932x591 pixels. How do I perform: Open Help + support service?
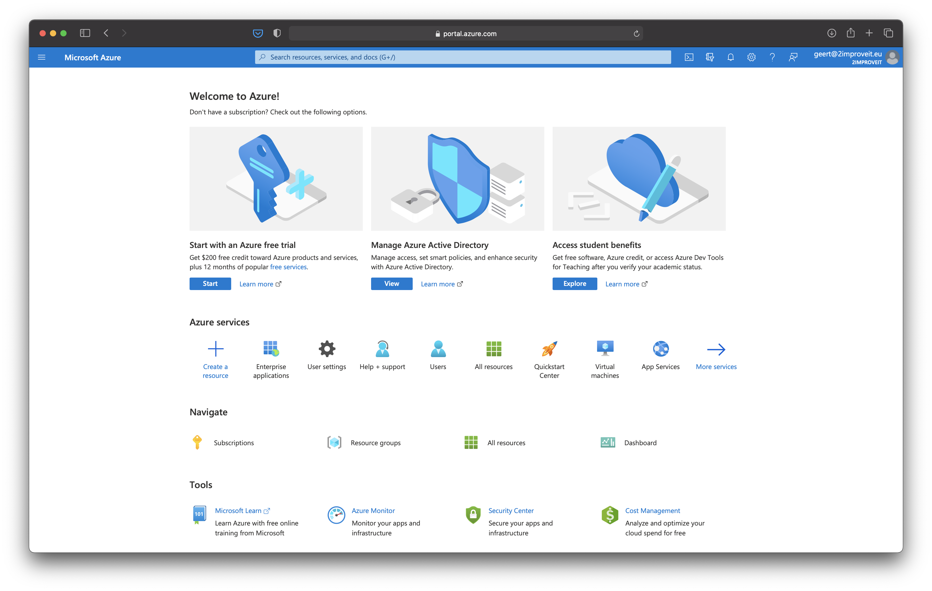point(383,349)
